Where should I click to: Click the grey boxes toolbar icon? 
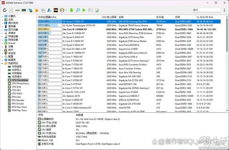(x=43, y=10)
